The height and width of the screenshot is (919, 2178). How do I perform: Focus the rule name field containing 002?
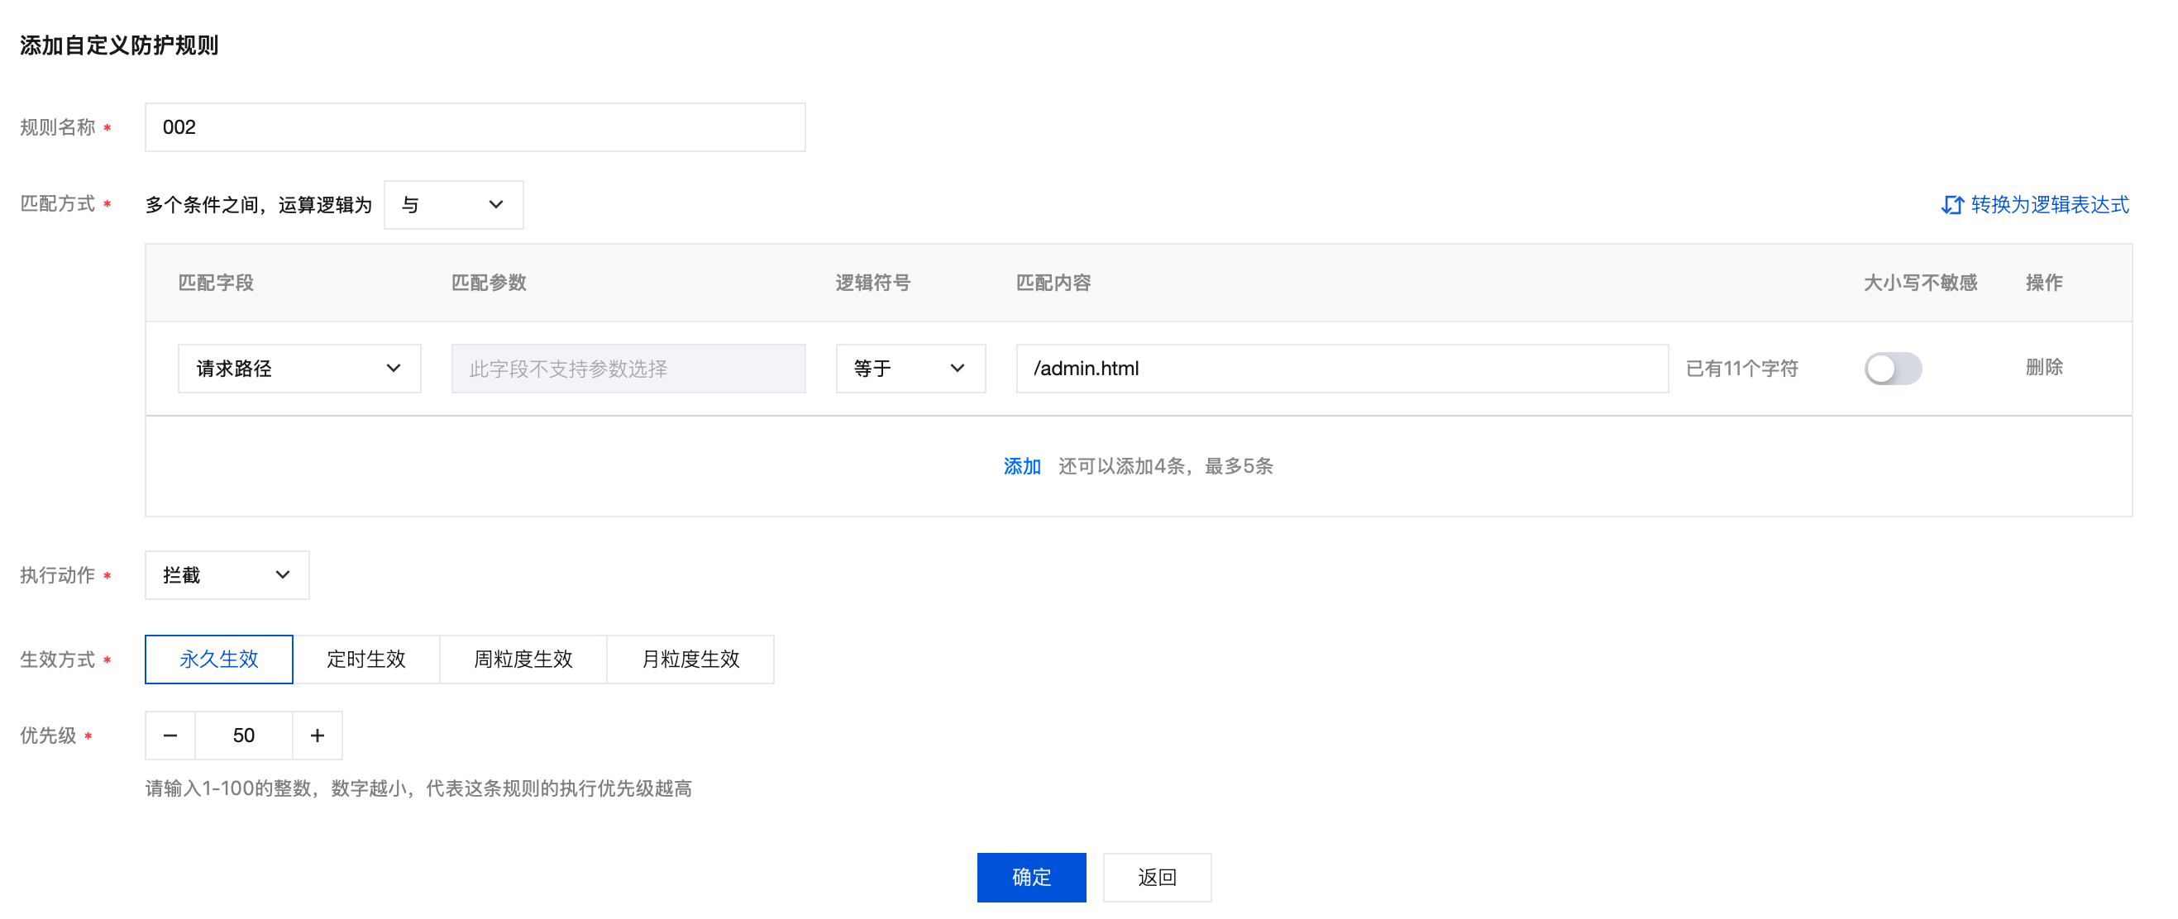[475, 127]
